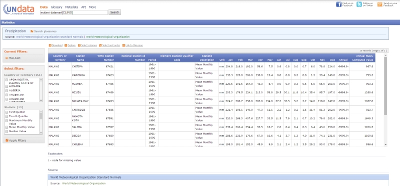Image resolution: width=400 pixels, height=186 pixels.
Task: Click the Station Name column header
Action: click(80, 58)
